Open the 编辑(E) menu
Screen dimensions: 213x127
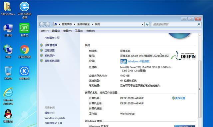click(56, 31)
